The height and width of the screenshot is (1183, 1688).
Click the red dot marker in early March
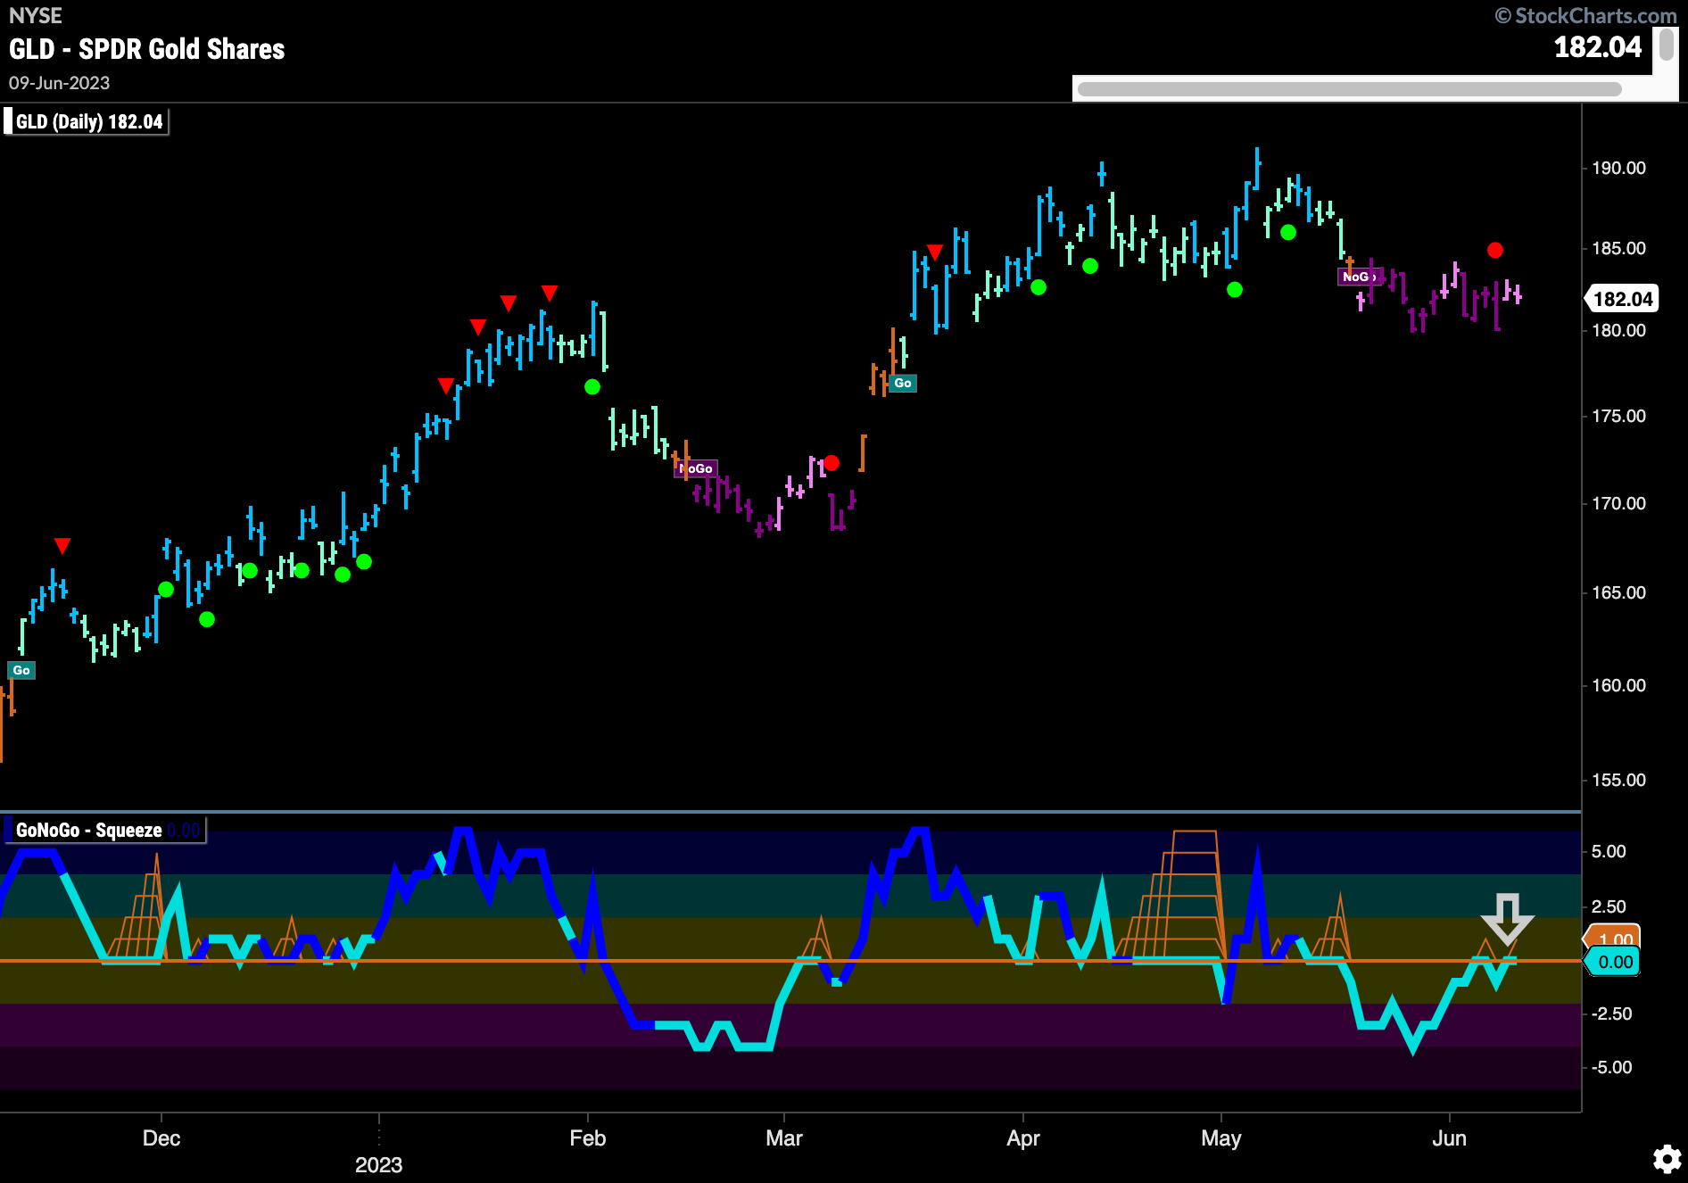point(832,463)
